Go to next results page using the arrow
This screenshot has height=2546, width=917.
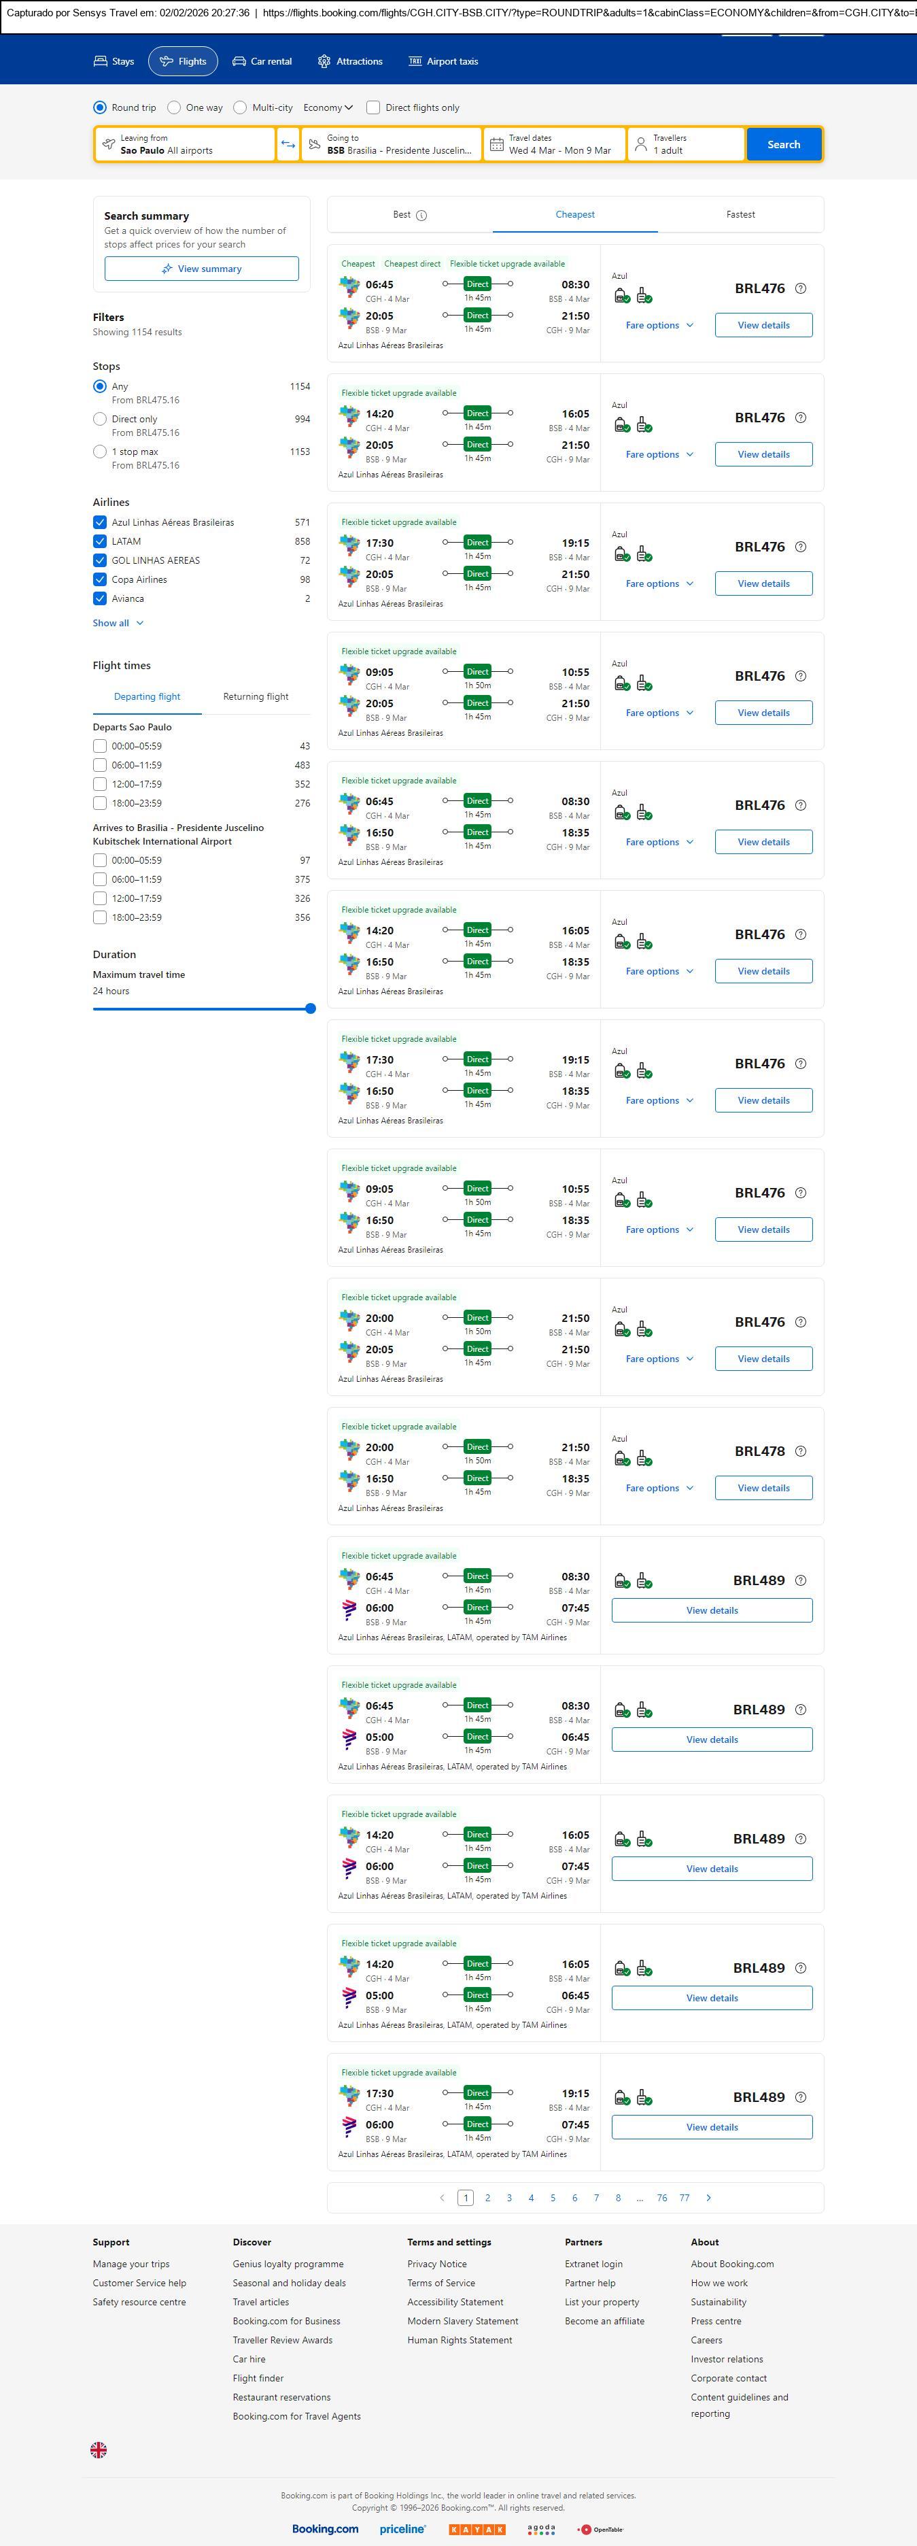coord(708,2197)
